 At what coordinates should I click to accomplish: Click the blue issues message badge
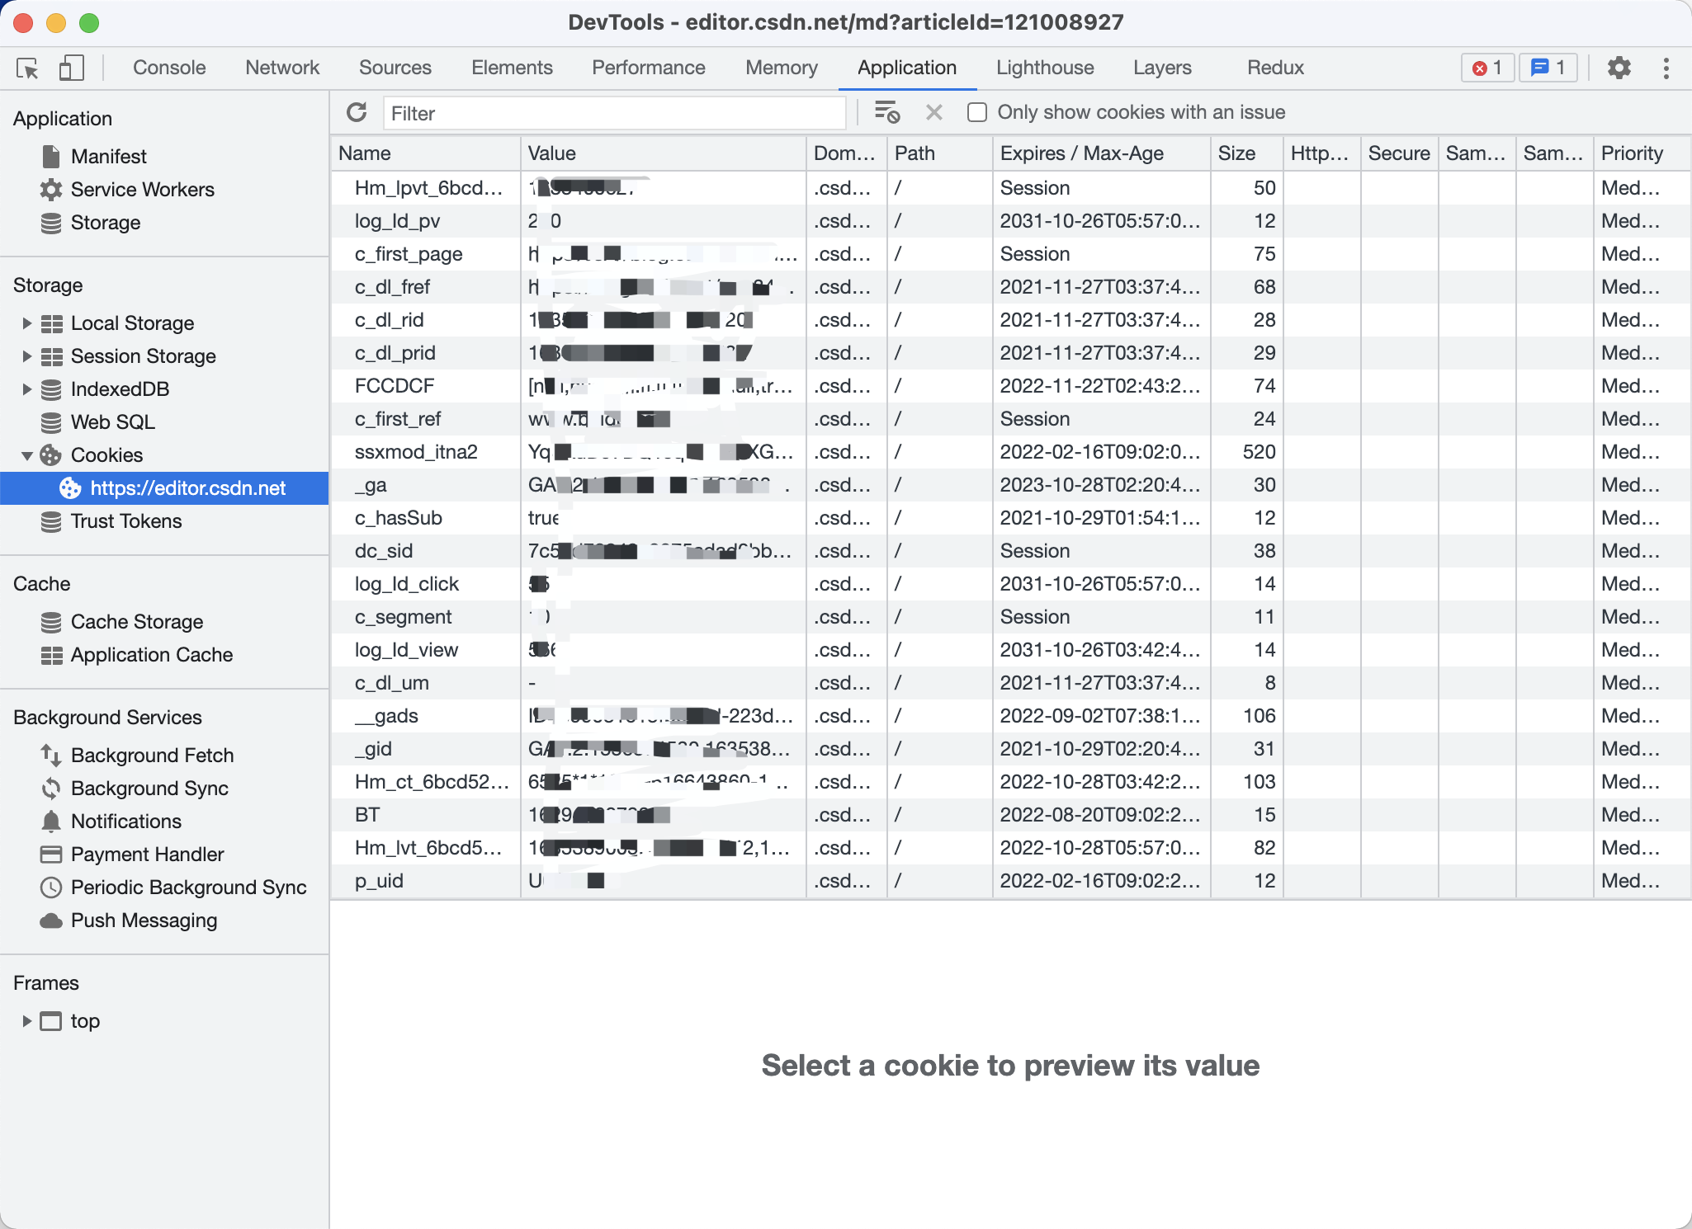(1548, 68)
